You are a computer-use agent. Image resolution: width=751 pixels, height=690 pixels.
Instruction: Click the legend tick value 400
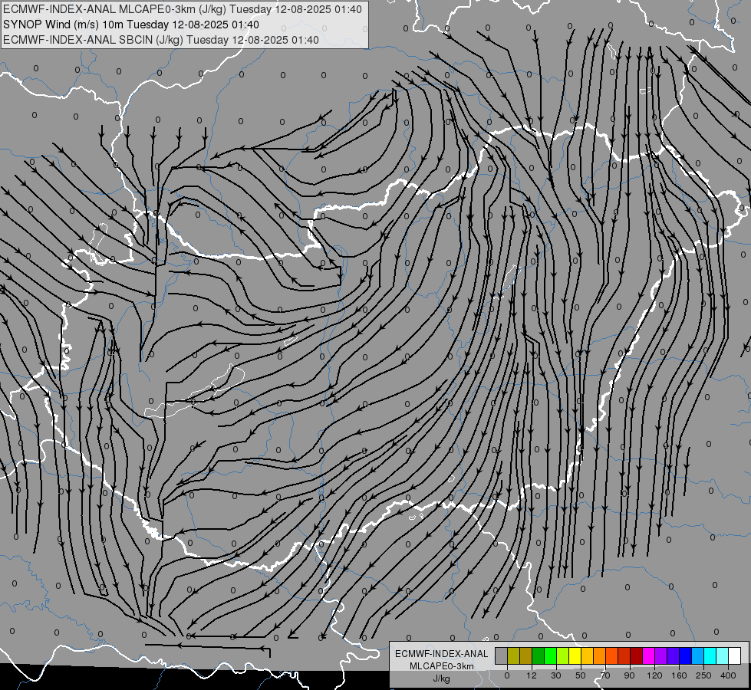(x=728, y=675)
